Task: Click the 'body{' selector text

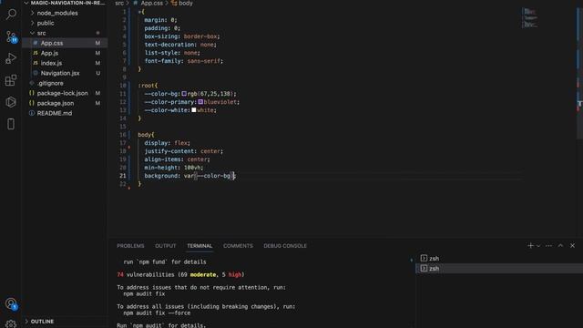Action: 146,135
